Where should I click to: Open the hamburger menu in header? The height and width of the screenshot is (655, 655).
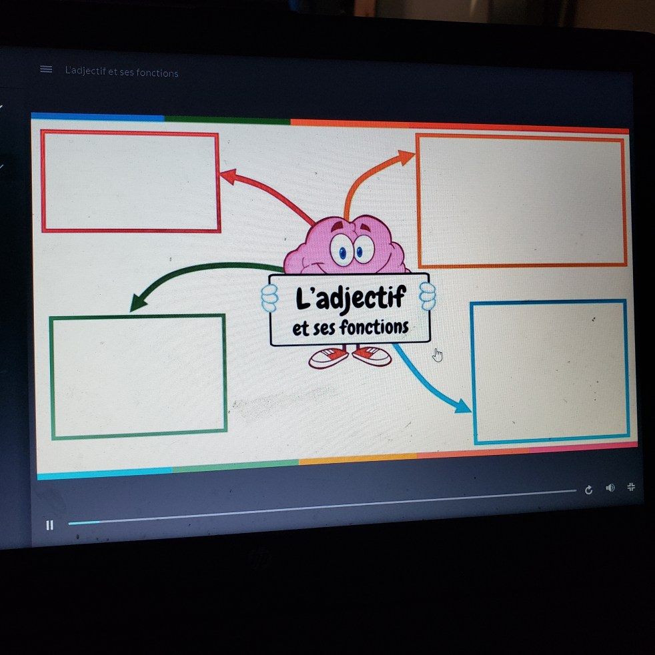pos(46,69)
